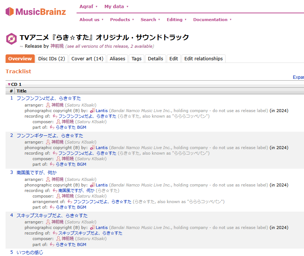Open track 3 title 南国風ですが、何か
This screenshot has height=256, width=304.
pyautogui.click(x=37, y=173)
